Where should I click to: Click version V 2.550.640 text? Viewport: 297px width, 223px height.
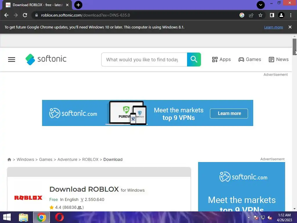93,199
